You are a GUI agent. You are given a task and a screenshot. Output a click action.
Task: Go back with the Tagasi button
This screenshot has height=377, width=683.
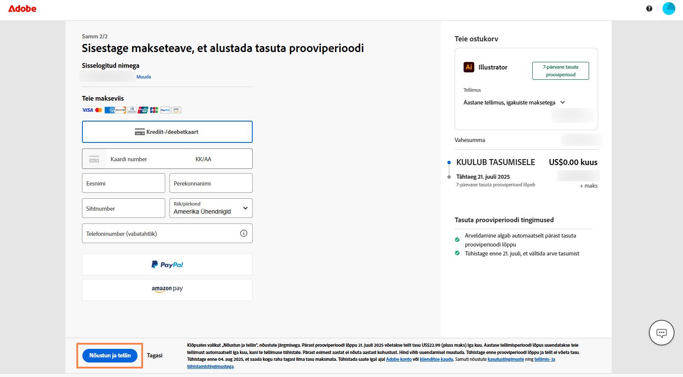pos(155,355)
